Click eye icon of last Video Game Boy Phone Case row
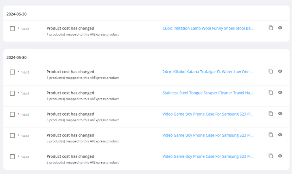This screenshot has width=292, height=174. pos(280,156)
